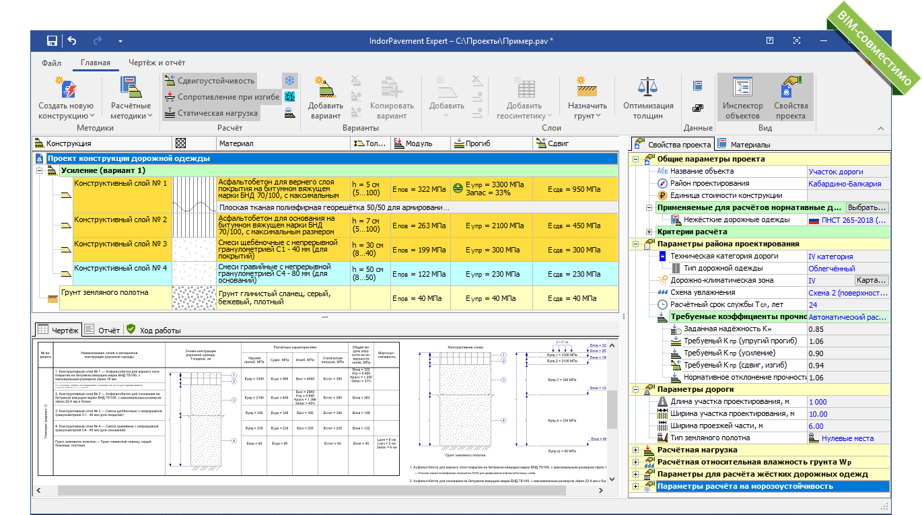The width and height of the screenshot is (922, 515).
Task: Click the green Eупр status icon of layer 1
Action: (x=457, y=188)
